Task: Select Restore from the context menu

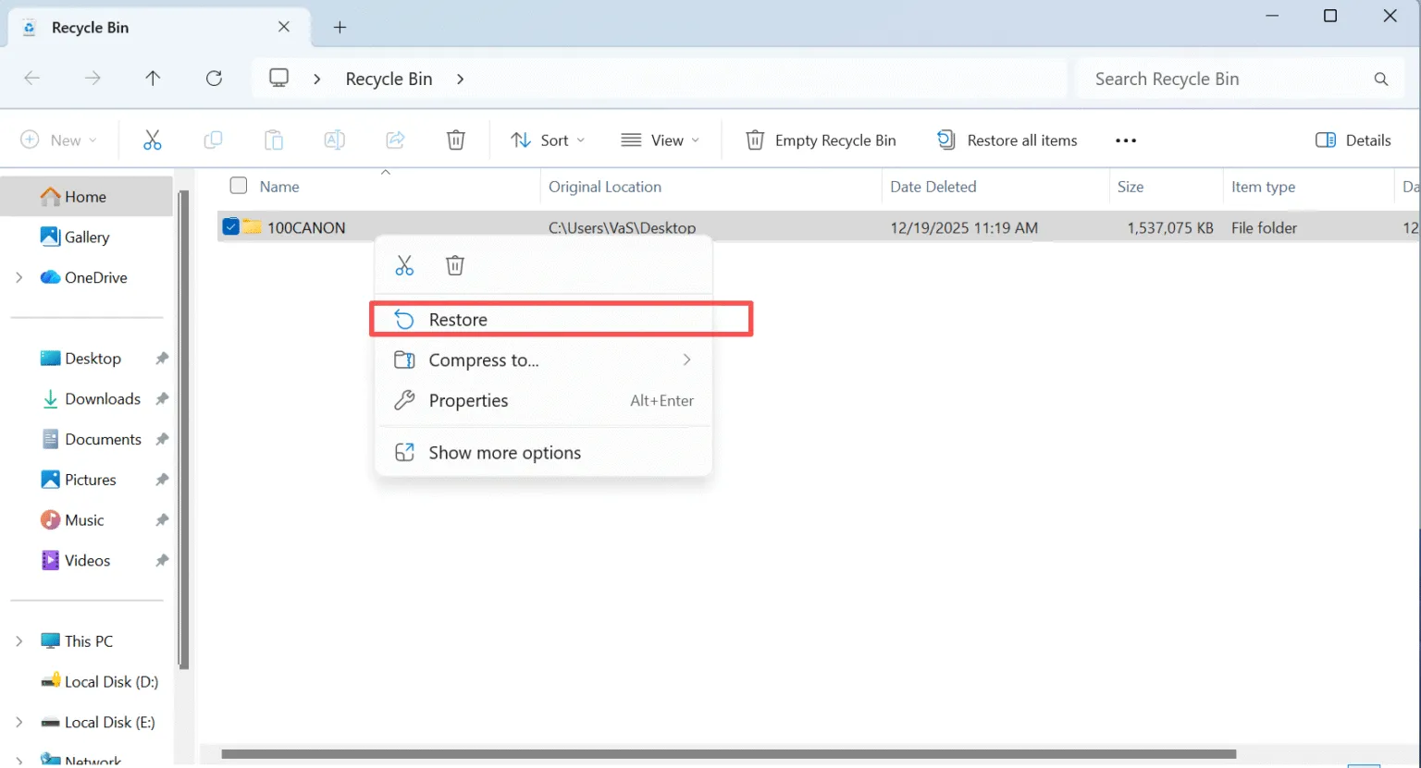Action: [458, 320]
